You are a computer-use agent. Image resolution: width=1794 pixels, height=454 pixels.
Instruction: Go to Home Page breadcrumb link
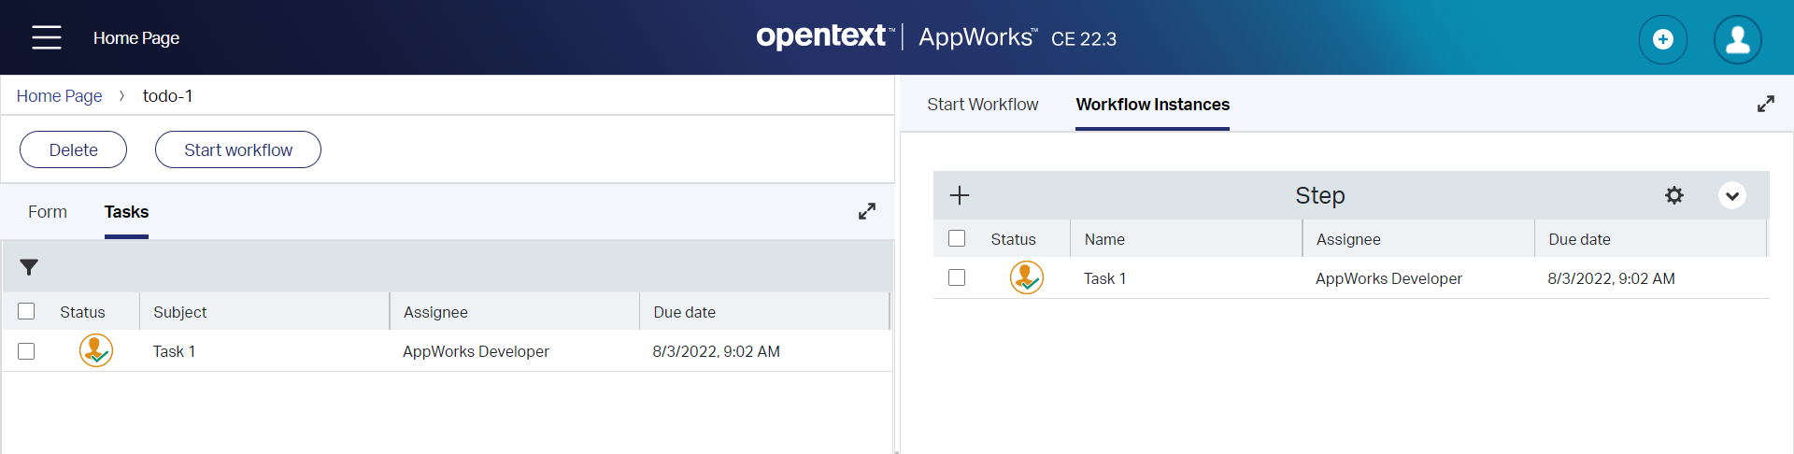tap(60, 96)
